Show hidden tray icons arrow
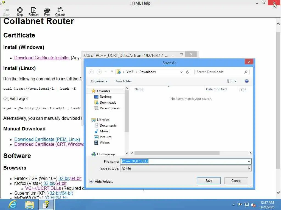281x210 pixels. point(233,205)
